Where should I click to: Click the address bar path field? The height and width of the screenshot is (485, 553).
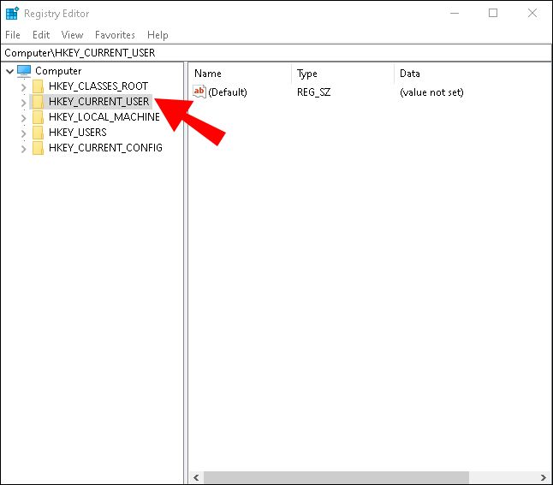coord(276,53)
